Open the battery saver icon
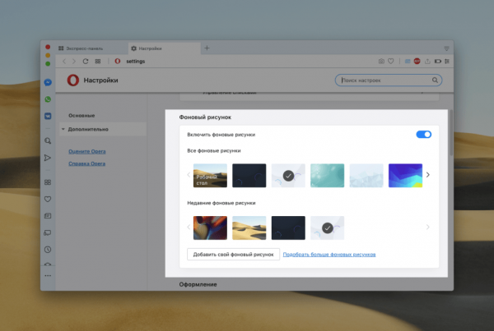The height and width of the screenshot is (331, 494). point(438,62)
